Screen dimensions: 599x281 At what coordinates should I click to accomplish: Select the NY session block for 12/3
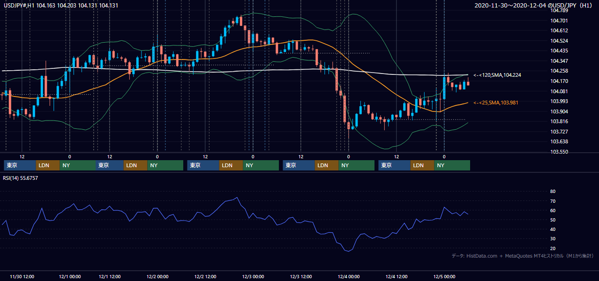[356, 165]
